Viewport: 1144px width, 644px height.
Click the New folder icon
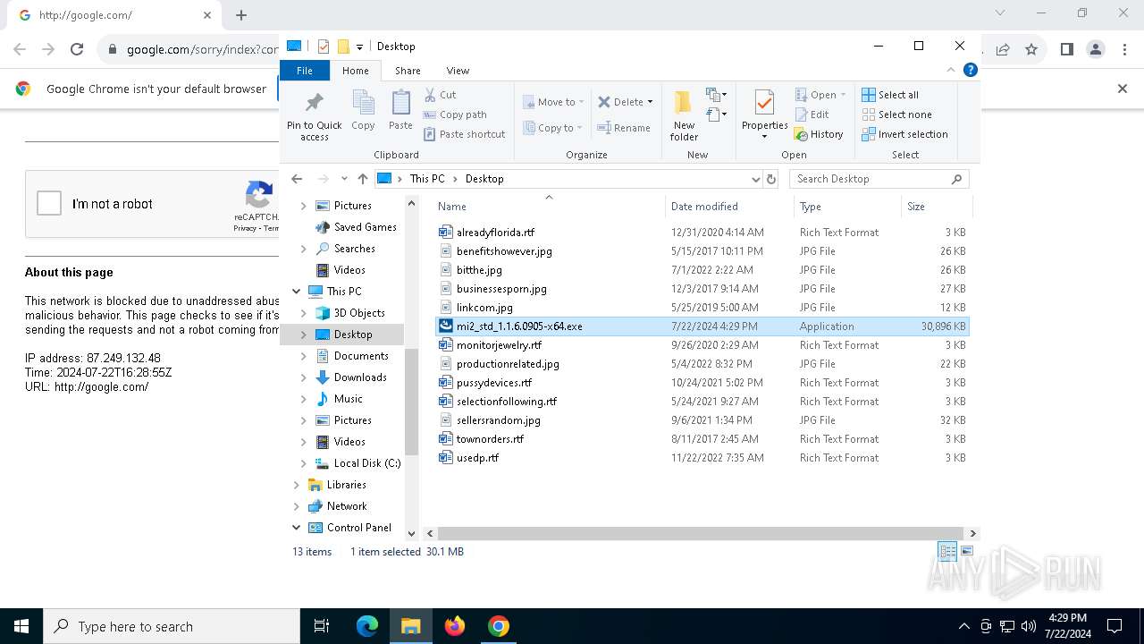point(684,103)
